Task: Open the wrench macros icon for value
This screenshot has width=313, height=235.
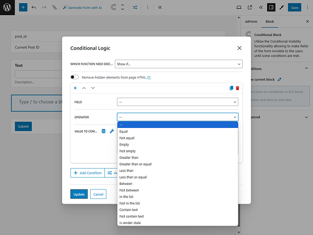Action: (x=112, y=131)
